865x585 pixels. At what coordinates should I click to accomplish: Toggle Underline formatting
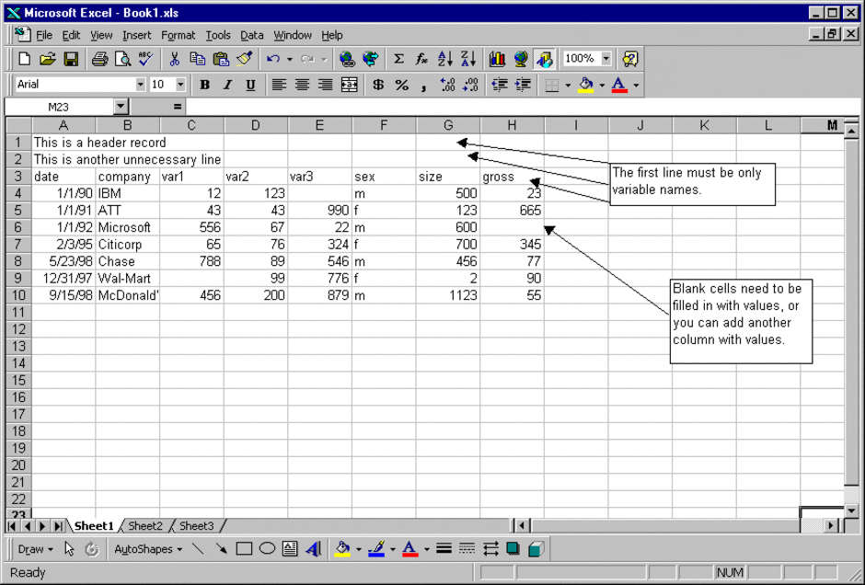[250, 85]
